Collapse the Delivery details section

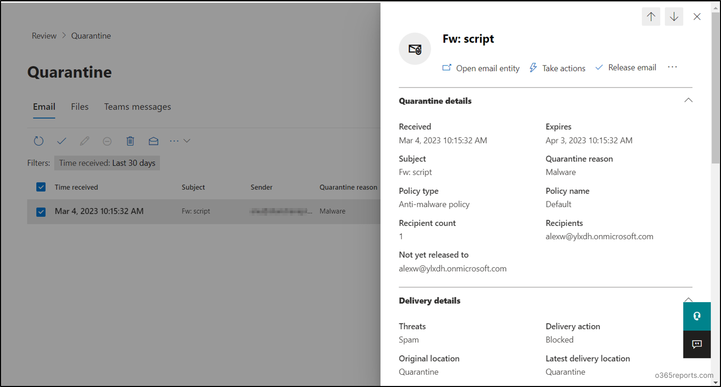pos(688,300)
